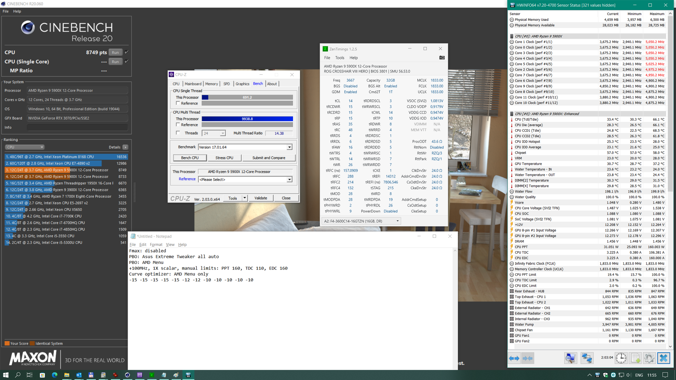The width and height of the screenshot is (676, 380).
Task: Open ZenTimings Tools menu
Action: coord(339,58)
